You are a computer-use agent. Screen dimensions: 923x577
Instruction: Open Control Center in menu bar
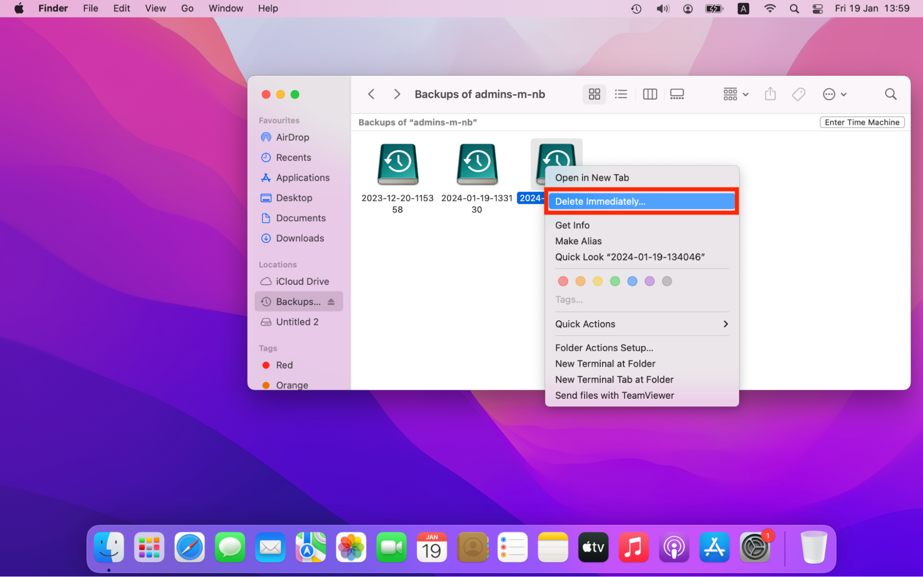(818, 8)
